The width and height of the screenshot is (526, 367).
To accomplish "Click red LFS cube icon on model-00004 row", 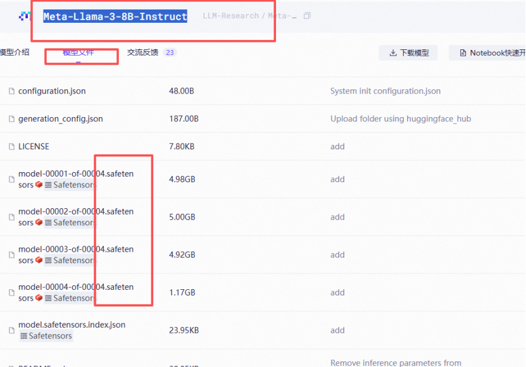I will point(39,298).
